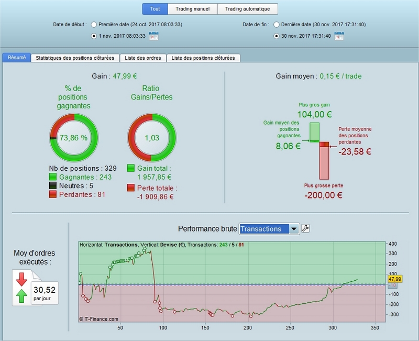The width and height of the screenshot is (419, 341).
Task: Open the start date calendar picker
Action: (153, 36)
